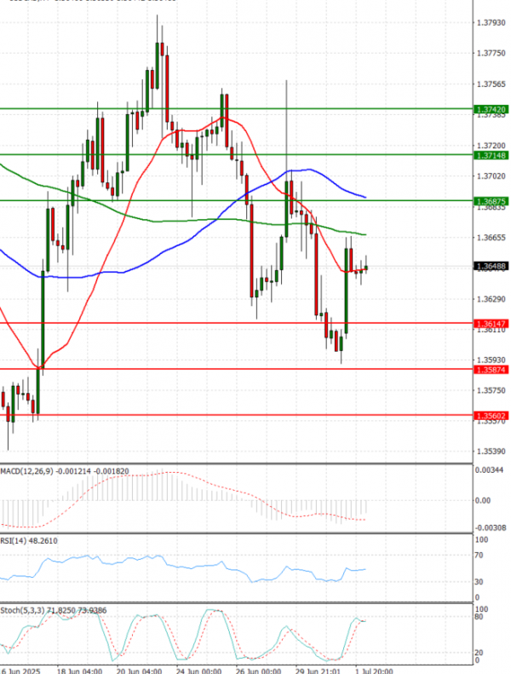Select the RSI(14) 48.2610 indicator label
511x674 pixels.
coord(29,541)
